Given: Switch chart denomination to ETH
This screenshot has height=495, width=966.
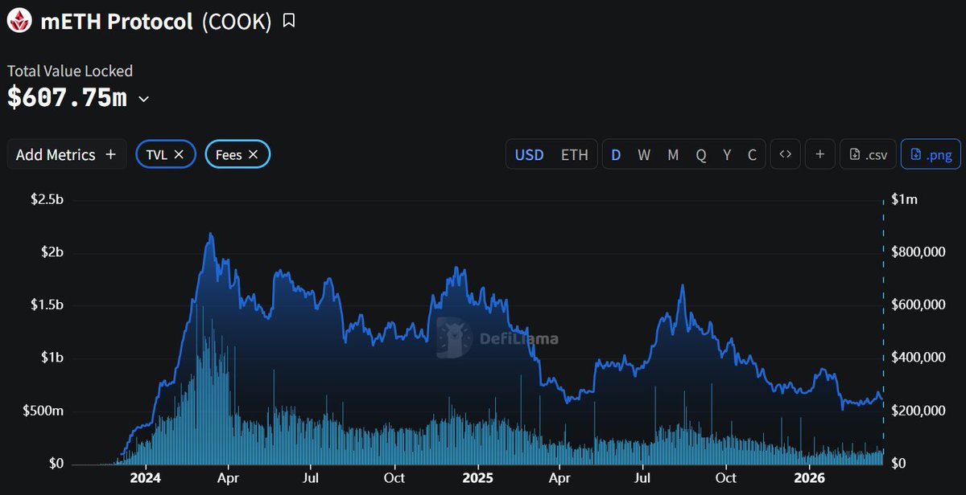Looking at the screenshot, I should point(574,154).
